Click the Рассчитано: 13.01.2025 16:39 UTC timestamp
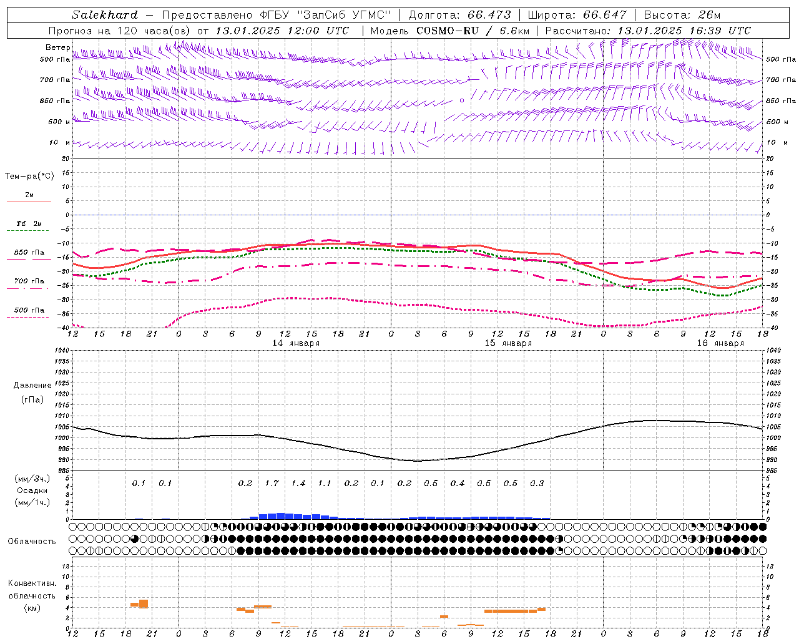799x639 pixels. click(x=648, y=31)
